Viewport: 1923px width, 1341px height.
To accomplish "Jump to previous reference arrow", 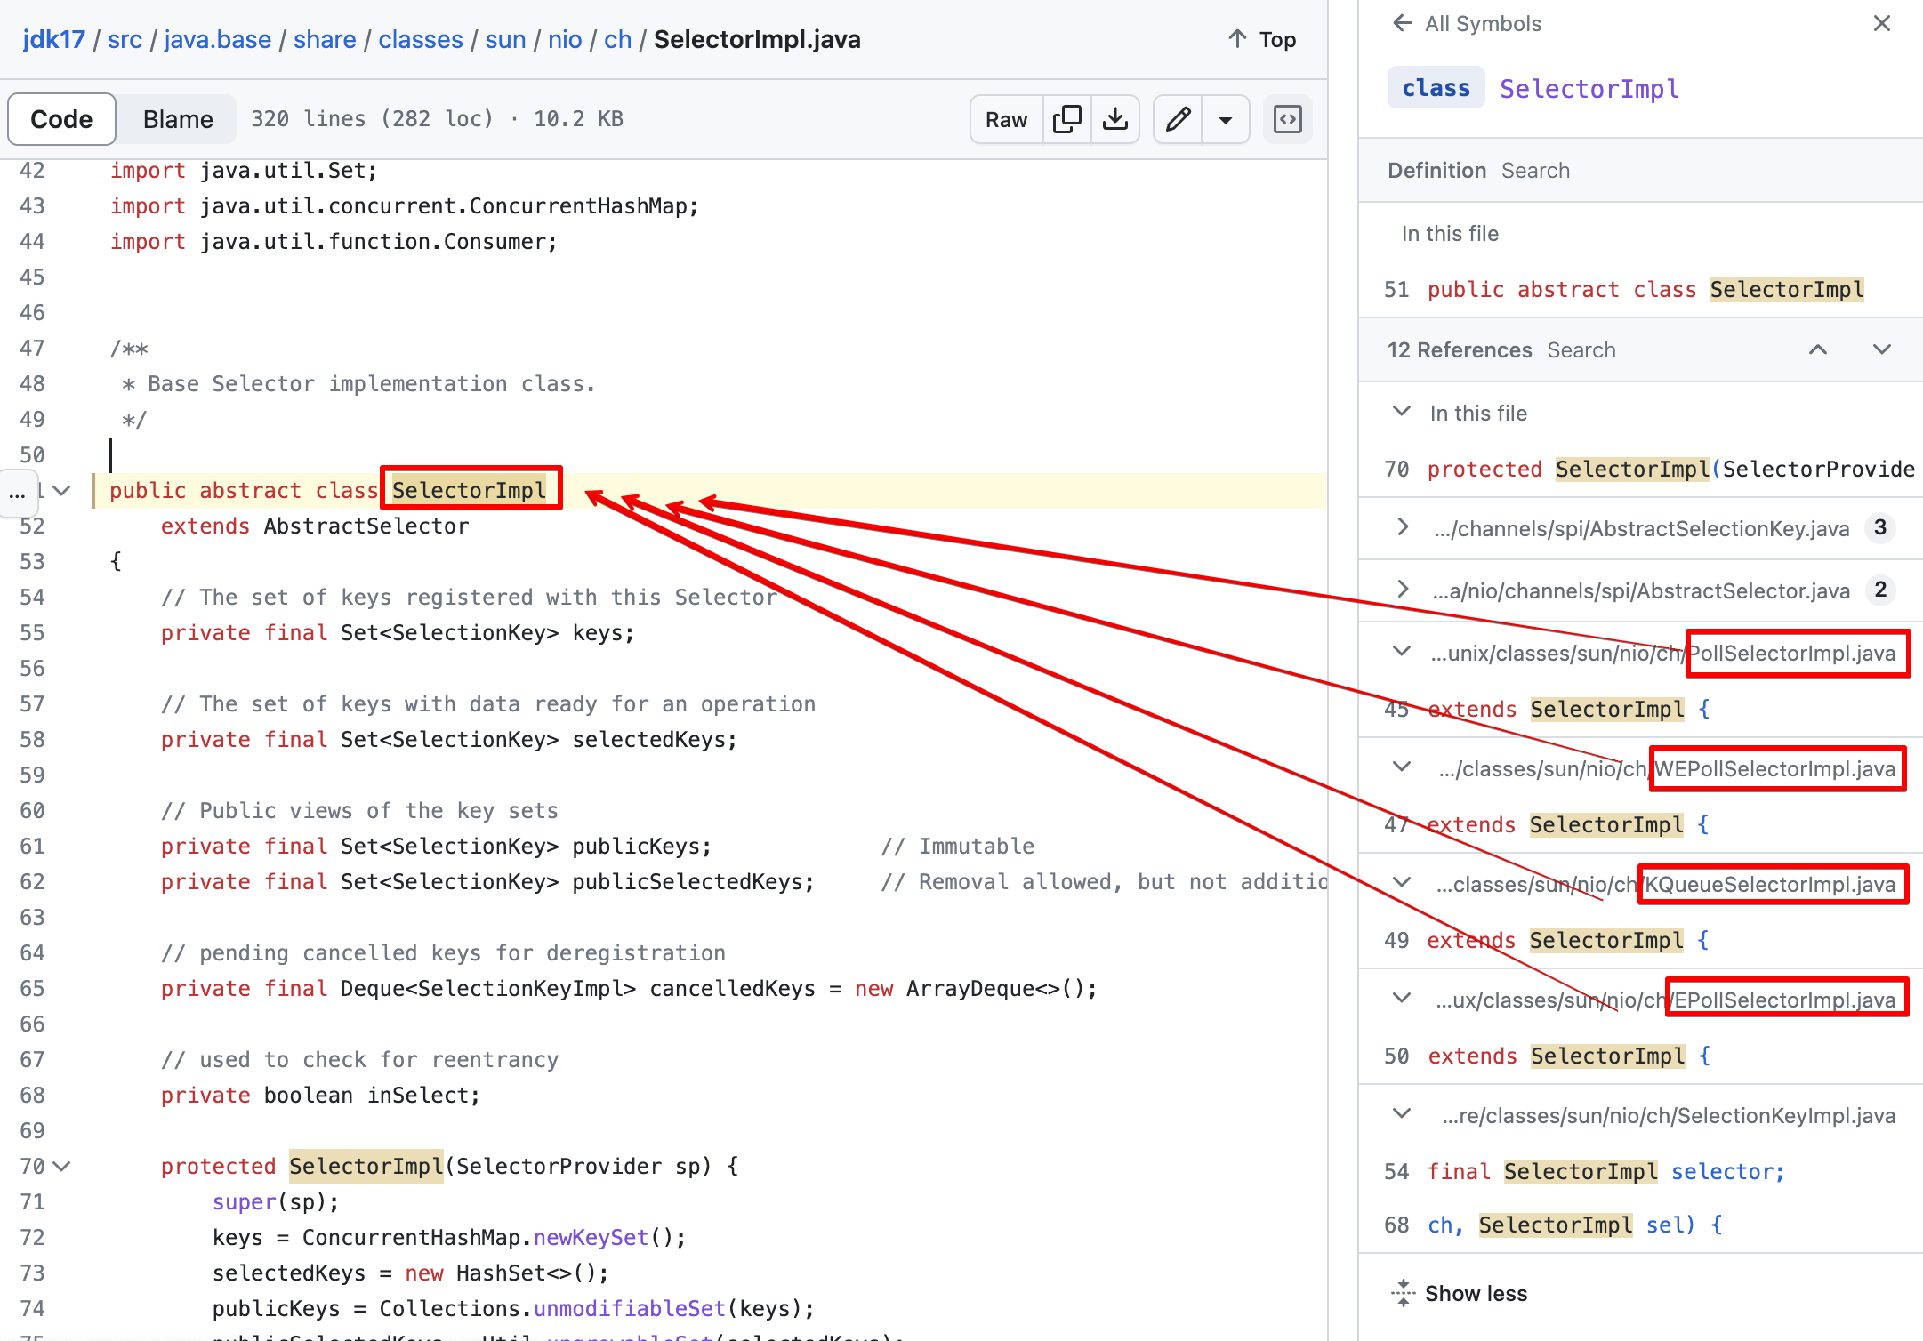I will pyautogui.click(x=1818, y=349).
